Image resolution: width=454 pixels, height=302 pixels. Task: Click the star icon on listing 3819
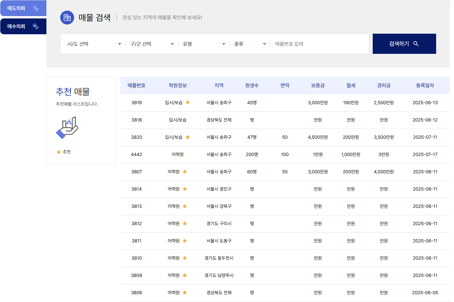[188, 102]
